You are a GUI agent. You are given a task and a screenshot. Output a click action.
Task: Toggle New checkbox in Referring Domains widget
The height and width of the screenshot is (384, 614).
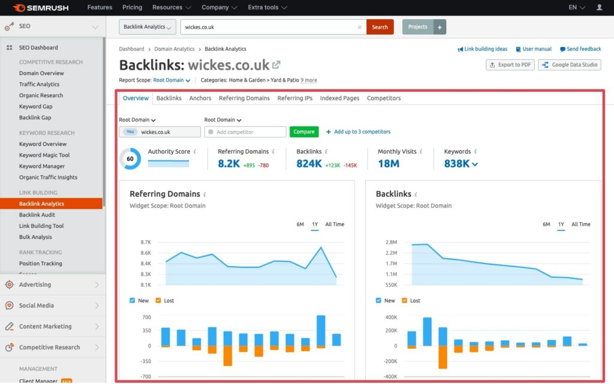click(x=133, y=301)
